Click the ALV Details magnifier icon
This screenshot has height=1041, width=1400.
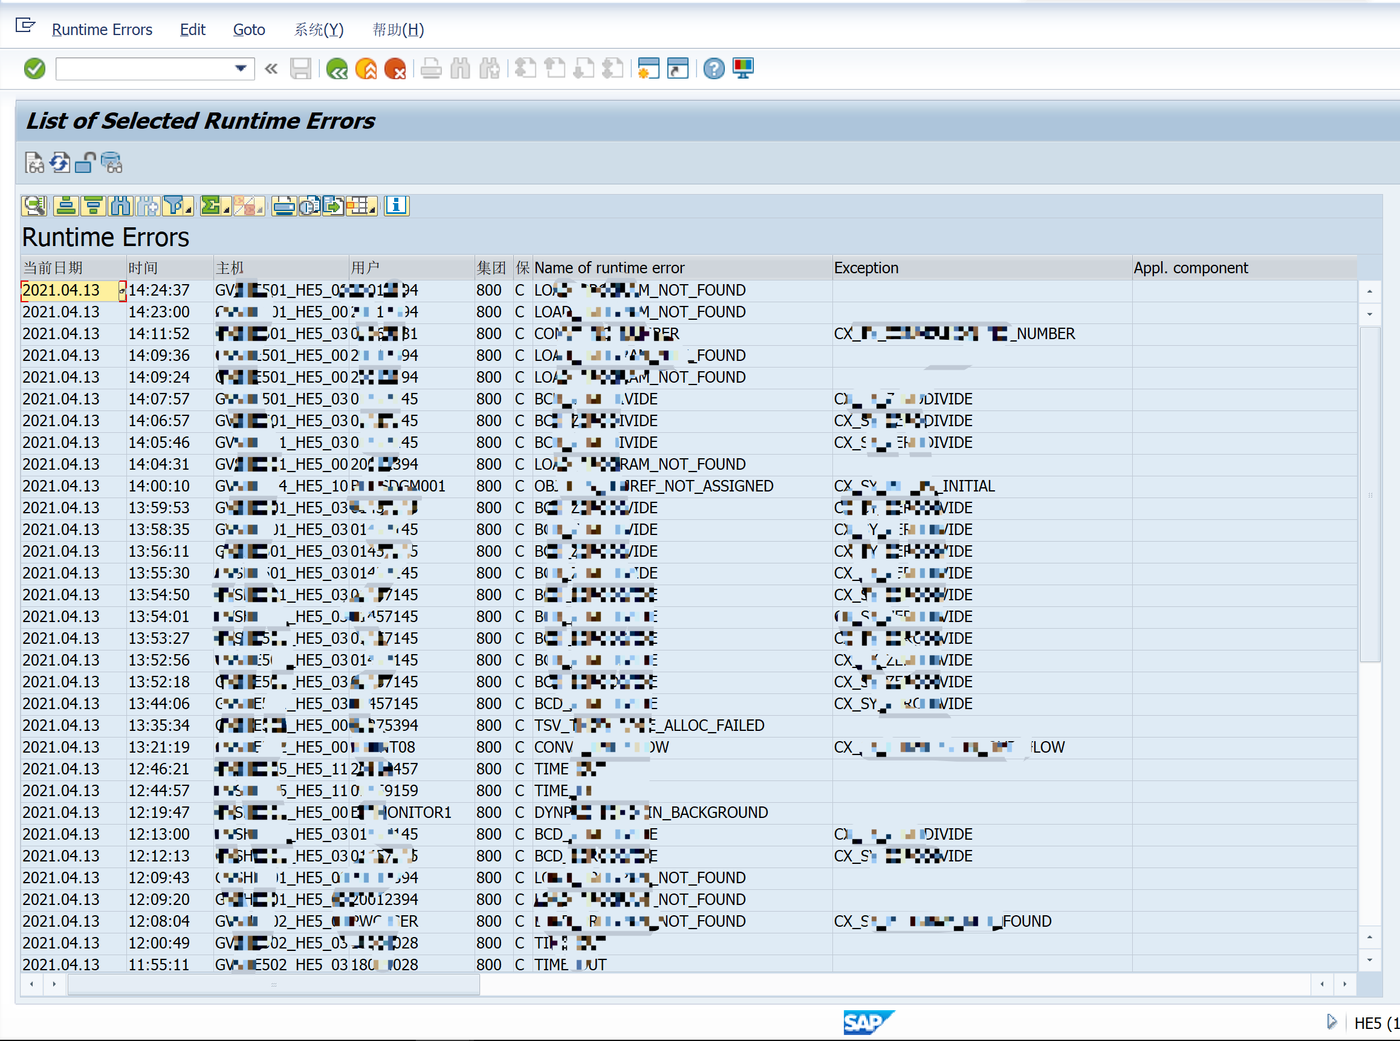pos(33,206)
